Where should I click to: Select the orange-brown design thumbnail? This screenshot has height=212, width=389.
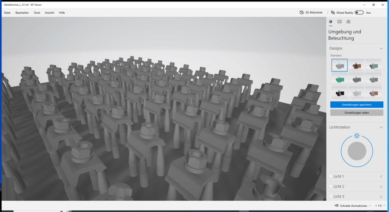coord(356,65)
